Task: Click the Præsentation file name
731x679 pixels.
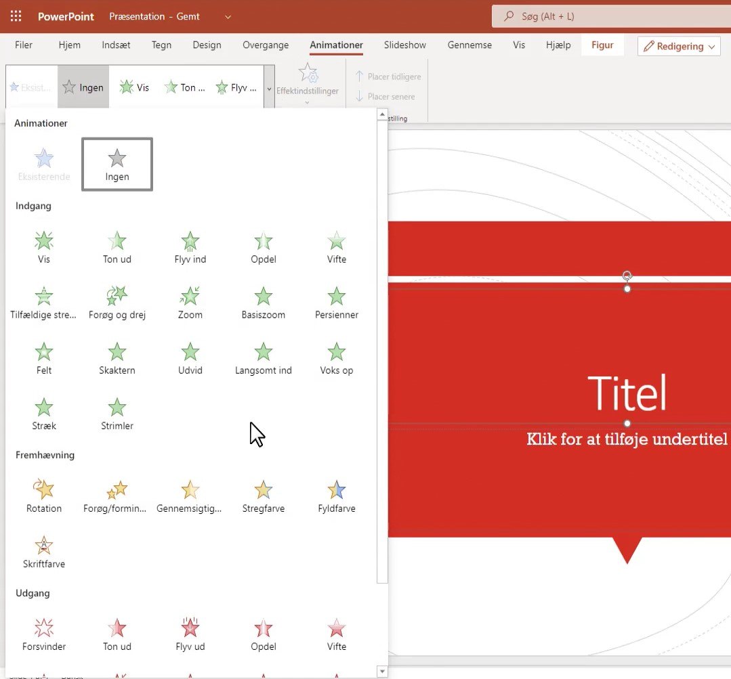Action: tap(154, 16)
